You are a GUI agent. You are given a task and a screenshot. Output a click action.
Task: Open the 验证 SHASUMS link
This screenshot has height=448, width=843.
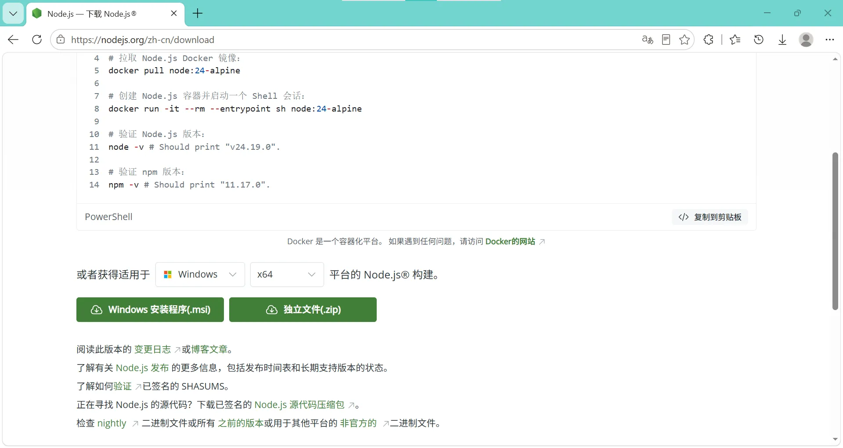pyautogui.click(x=122, y=386)
